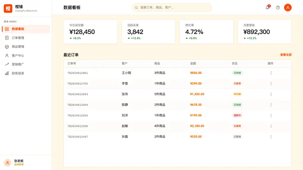The image size is (303, 170).
Task: Open actions menu for order TB2024012505
Action: [271, 115]
